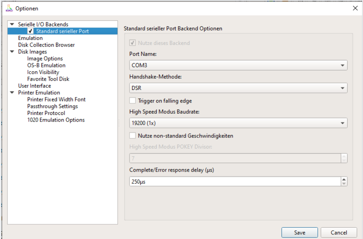Open the High Speed Modus Baudrate dropdown

pos(238,123)
